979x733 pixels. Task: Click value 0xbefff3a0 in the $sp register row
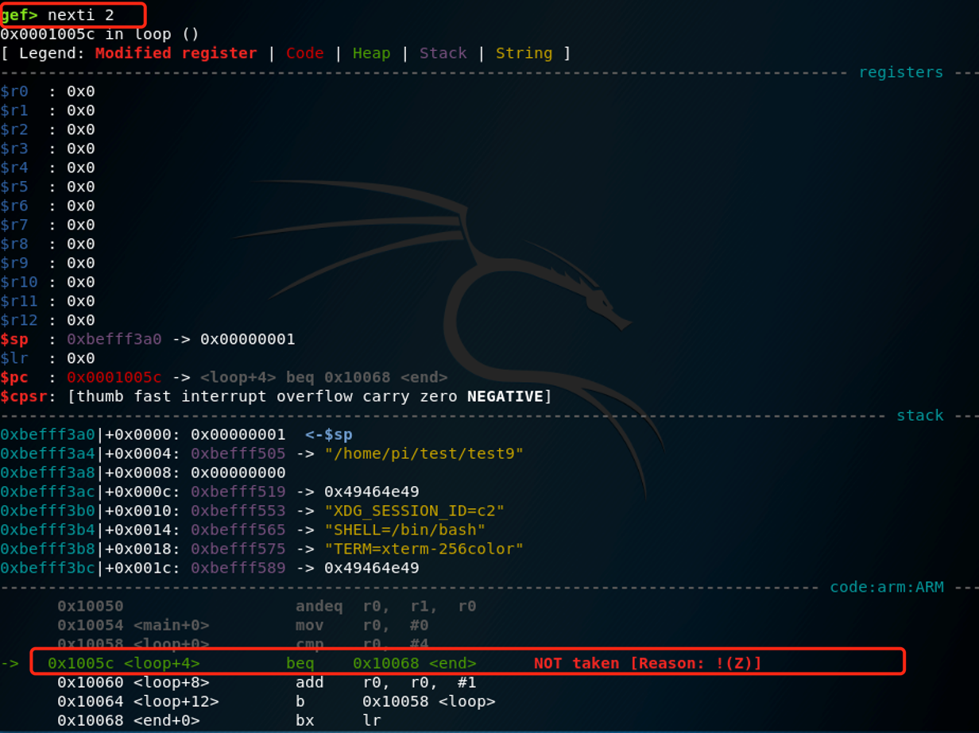114,339
